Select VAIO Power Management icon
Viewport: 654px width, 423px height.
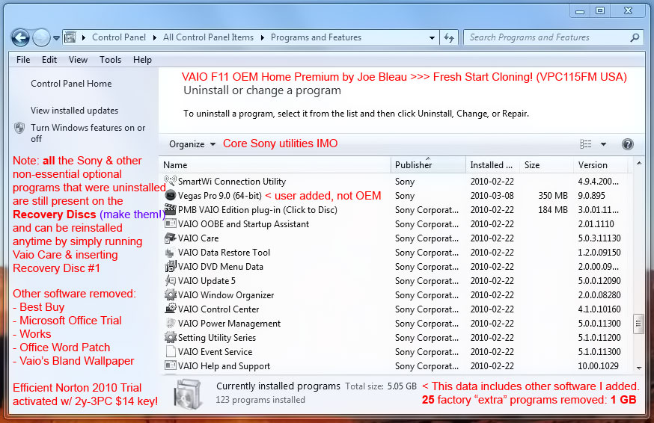[170, 323]
